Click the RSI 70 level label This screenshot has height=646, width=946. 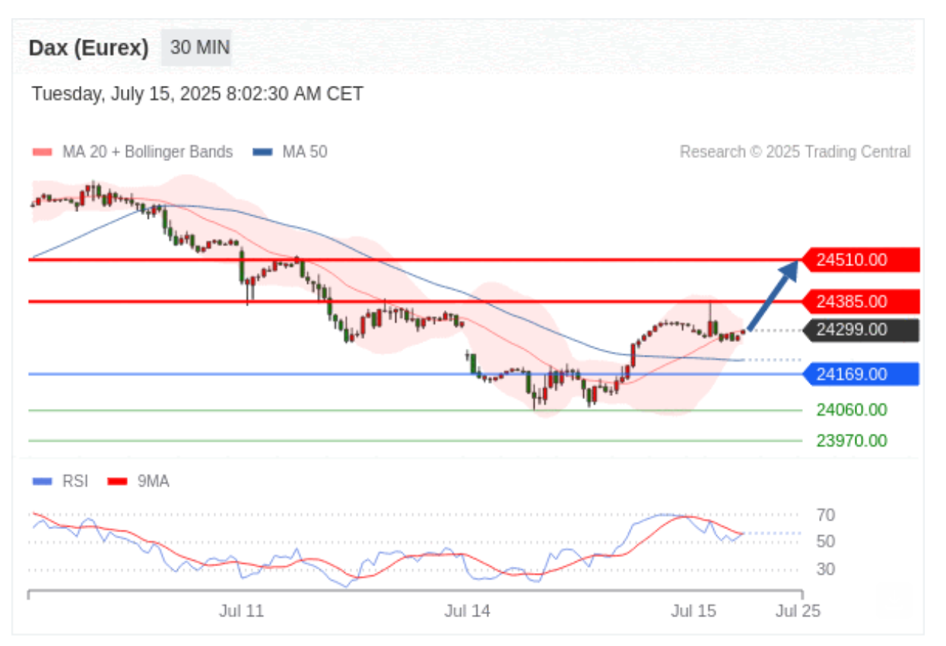[826, 515]
